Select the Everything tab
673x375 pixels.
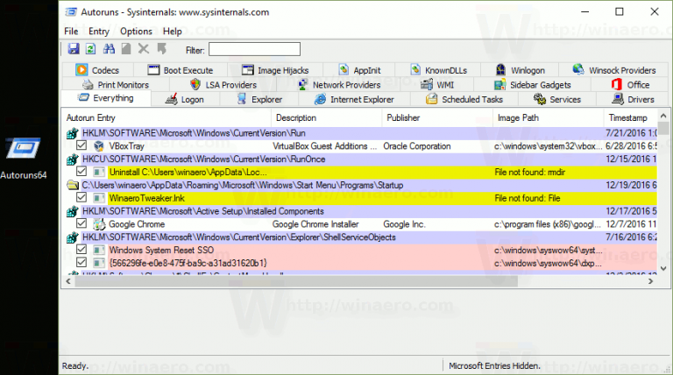[106, 98]
